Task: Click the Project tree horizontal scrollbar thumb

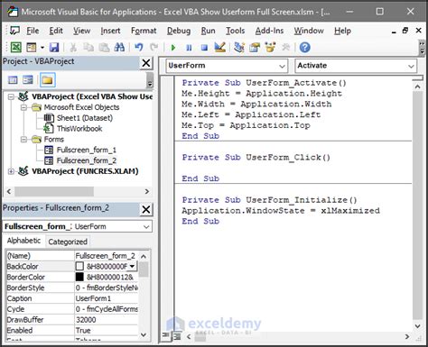Action: point(54,191)
